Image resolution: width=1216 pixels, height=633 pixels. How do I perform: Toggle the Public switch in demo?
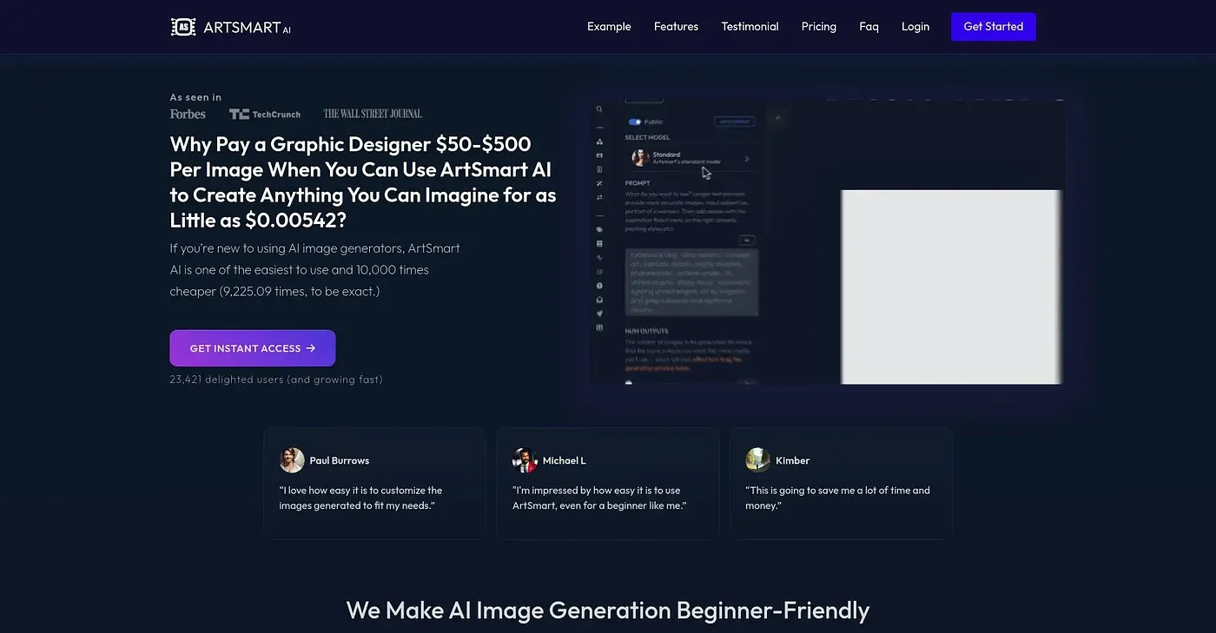(x=634, y=122)
